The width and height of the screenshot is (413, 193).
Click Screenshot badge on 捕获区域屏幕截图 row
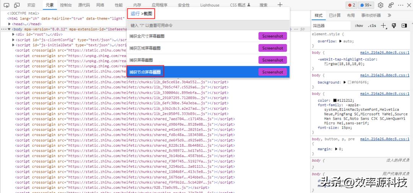coord(273,48)
